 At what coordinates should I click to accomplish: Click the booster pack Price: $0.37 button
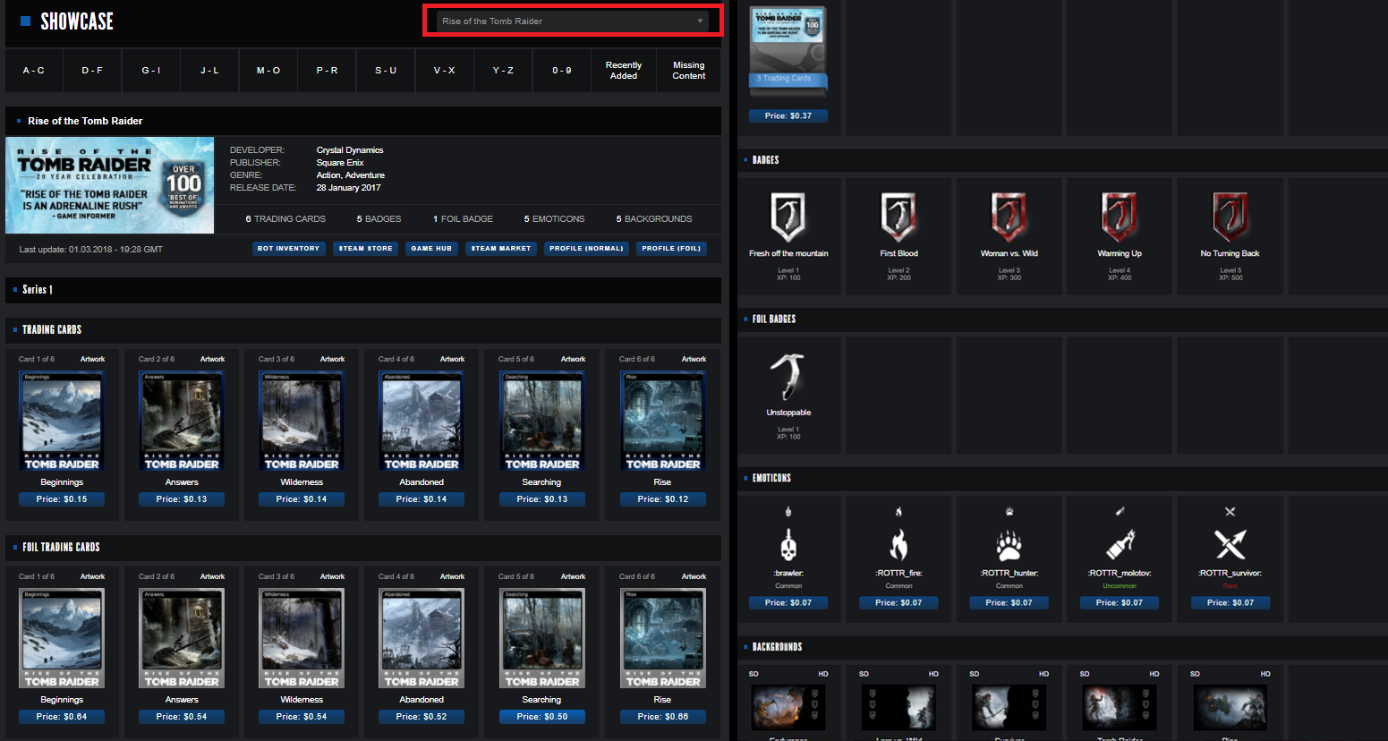click(x=788, y=115)
